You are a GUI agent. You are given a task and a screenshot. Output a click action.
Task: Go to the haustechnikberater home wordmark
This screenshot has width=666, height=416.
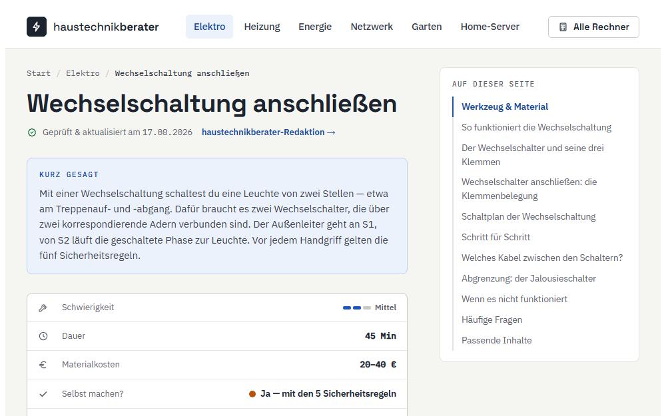(x=106, y=27)
